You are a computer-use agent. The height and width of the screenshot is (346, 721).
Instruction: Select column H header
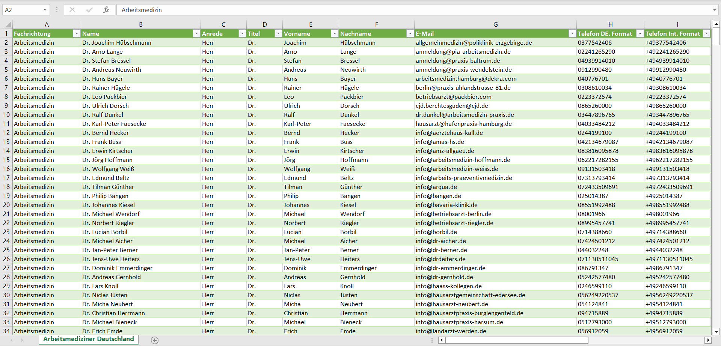pos(610,24)
